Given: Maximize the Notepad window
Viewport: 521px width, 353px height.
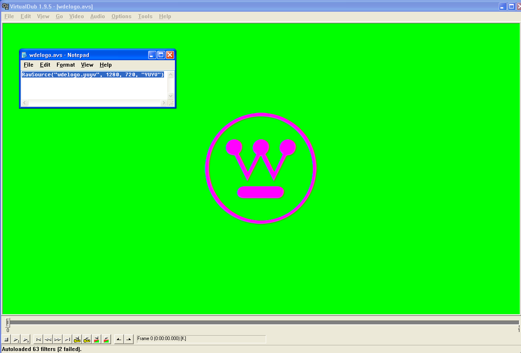Looking at the screenshot, I should coord(161,55).
